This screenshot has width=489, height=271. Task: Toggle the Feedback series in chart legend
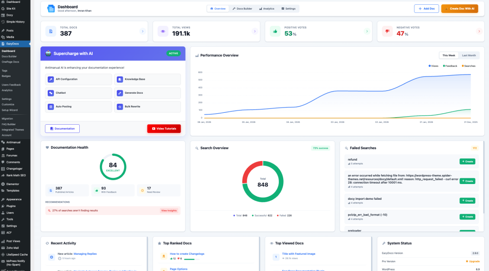[x=450, y=66]
